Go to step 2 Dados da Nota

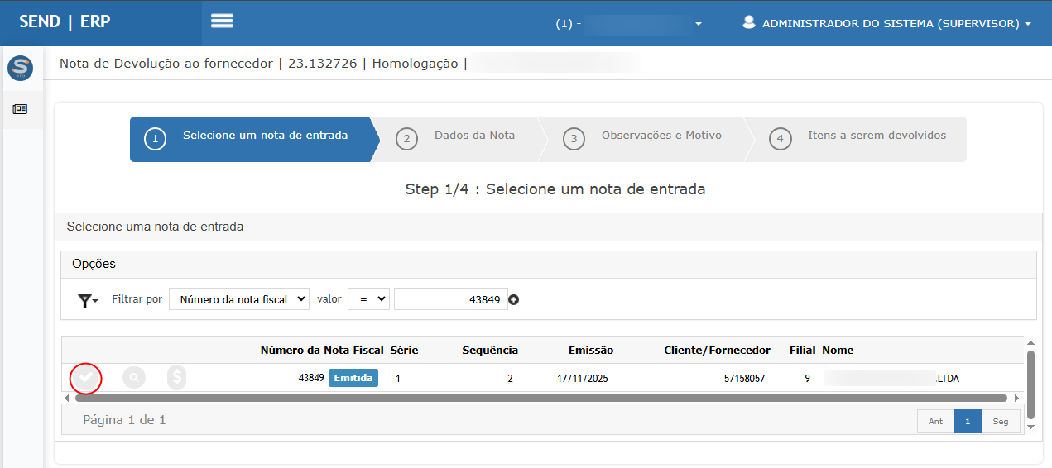pyautogui.click(x=459, y=138)
